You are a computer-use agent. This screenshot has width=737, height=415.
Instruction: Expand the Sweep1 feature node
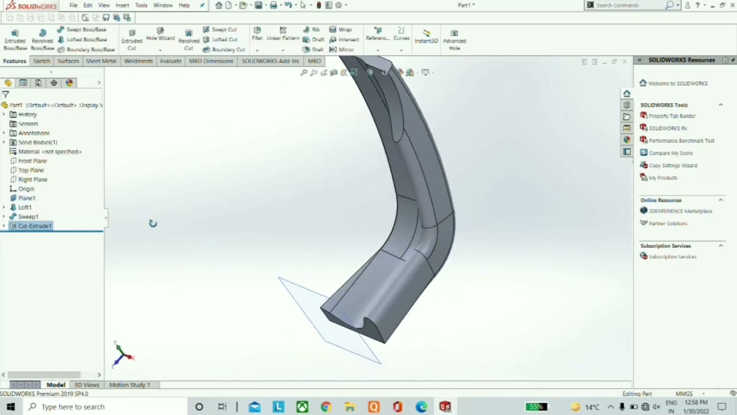coord(5,217)
